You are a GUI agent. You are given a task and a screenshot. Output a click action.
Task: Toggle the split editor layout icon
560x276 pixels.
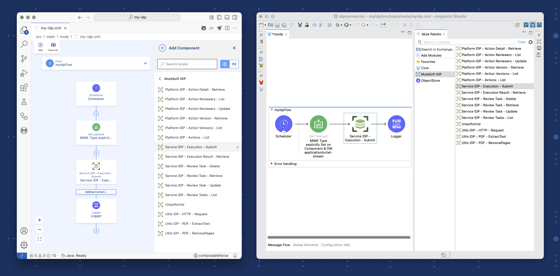click(x=227, y=28)
